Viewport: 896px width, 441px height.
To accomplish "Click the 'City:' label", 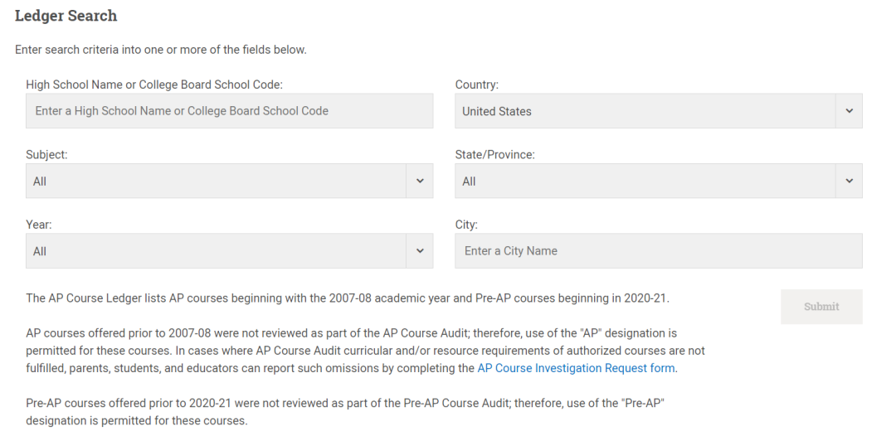I will click(x=466, y=225).
